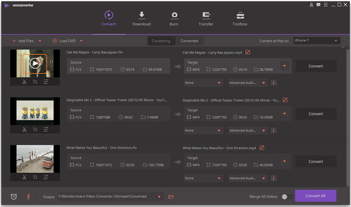Convert the What Makes You Beautiful video
The height and width of the screenshot is (207, 351).
pos(316,162)
